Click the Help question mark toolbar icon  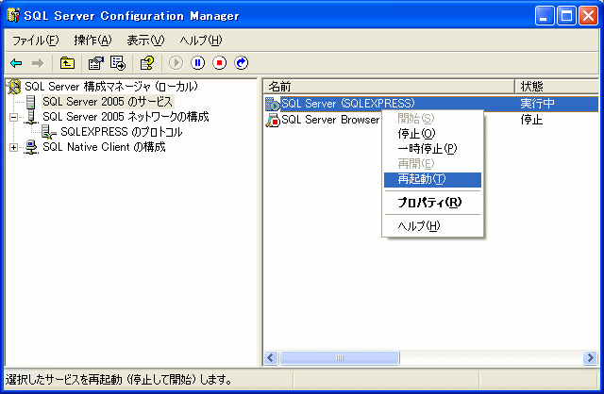pyautogui.click(x=147, y=63)
